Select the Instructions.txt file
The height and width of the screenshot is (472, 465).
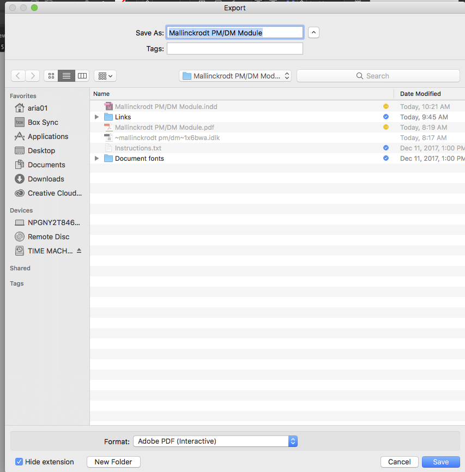pos(277,148)
